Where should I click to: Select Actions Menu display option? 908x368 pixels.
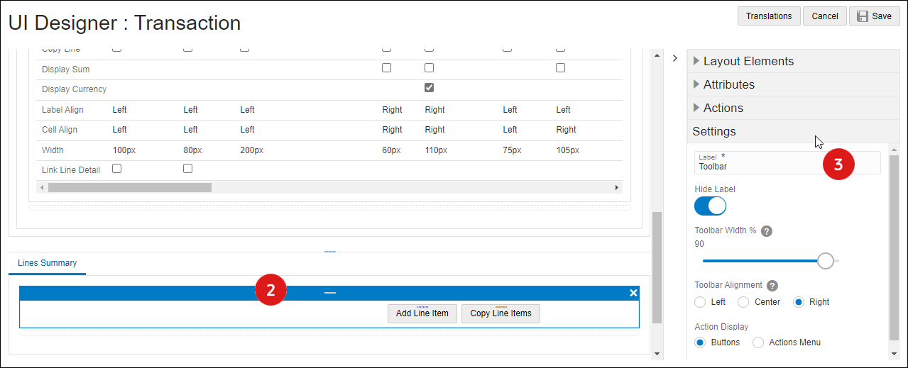pyautogui.click(x=758, y=342)
